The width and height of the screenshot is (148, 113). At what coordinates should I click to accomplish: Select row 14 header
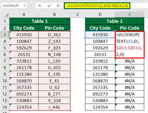coord(5,107)
